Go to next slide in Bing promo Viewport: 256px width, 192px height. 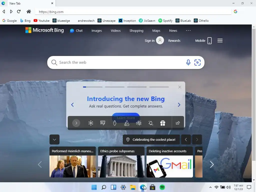pos(179,105)
